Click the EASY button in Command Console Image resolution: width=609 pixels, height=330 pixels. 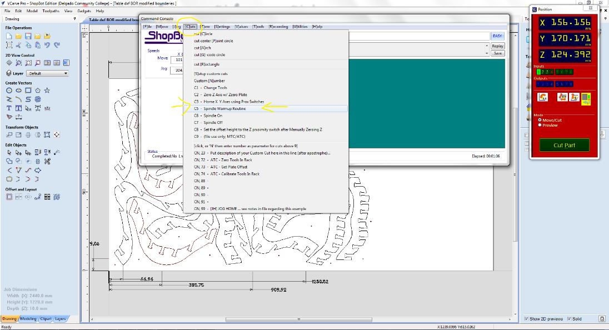(497, 36)
